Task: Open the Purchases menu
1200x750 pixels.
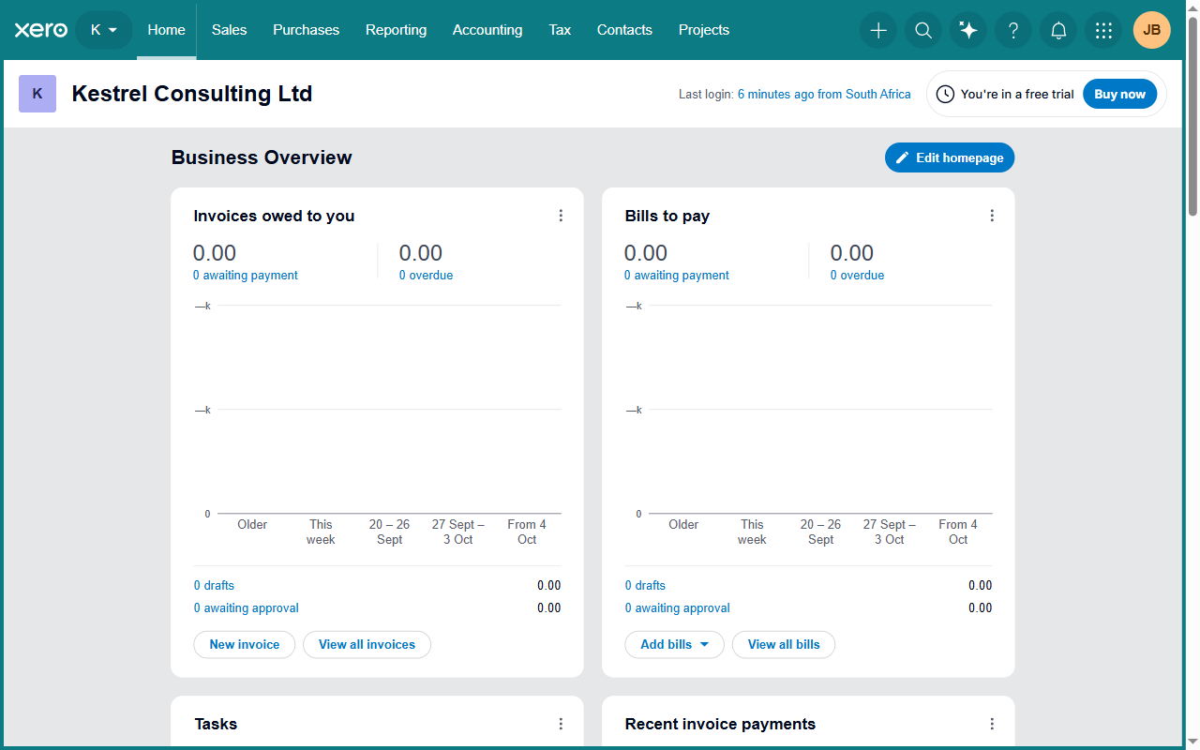Action: click(307, 30)
